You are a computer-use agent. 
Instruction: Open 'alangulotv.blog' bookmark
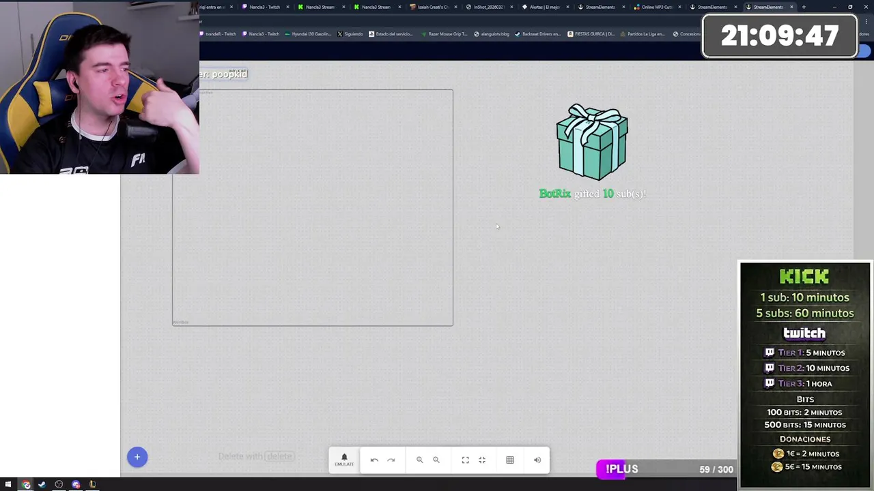[x=492, y=34]
